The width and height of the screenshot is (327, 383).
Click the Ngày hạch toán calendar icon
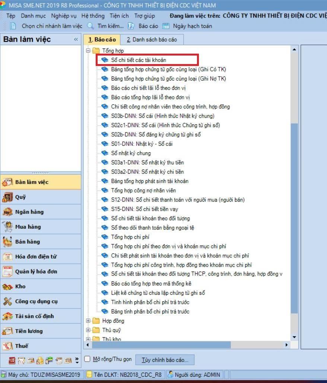tap(166, 26)
